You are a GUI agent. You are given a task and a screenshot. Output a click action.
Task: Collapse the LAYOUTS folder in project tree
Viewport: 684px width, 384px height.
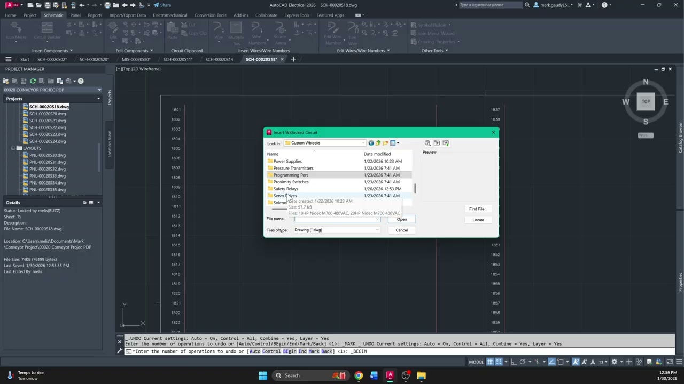13,148
